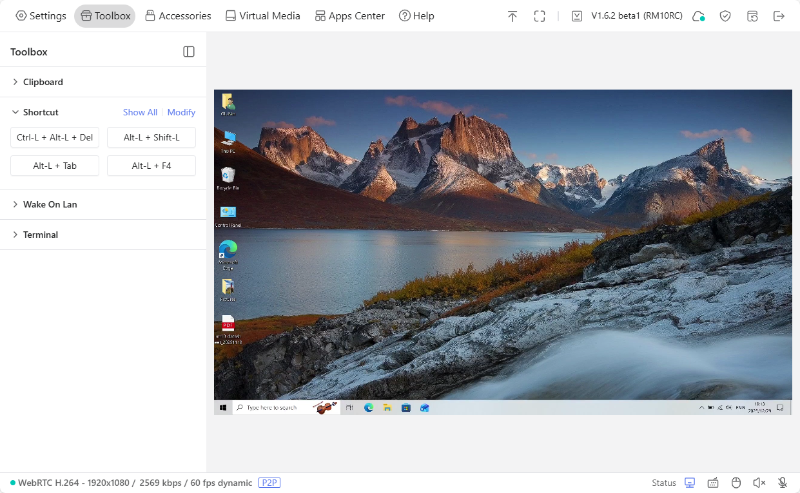Toggle the display status monitor icon
The image size is (800, 493).
pyautogui.click(x=689, y=482)
